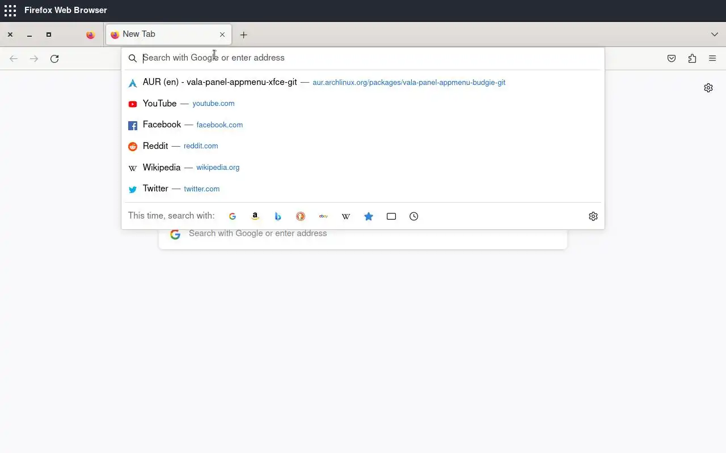Open search settings gear in the dropdown
Screen dimensions: 726x453
[x=593, y=216]
